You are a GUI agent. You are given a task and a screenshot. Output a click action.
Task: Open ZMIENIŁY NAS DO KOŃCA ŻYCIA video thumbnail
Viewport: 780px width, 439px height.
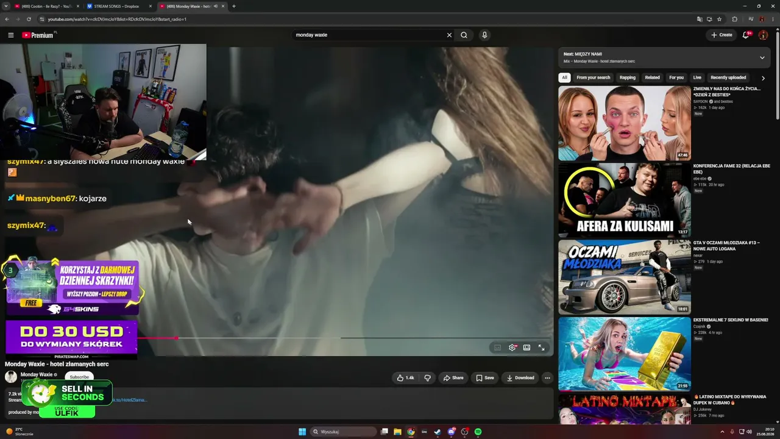pos(625,123)
